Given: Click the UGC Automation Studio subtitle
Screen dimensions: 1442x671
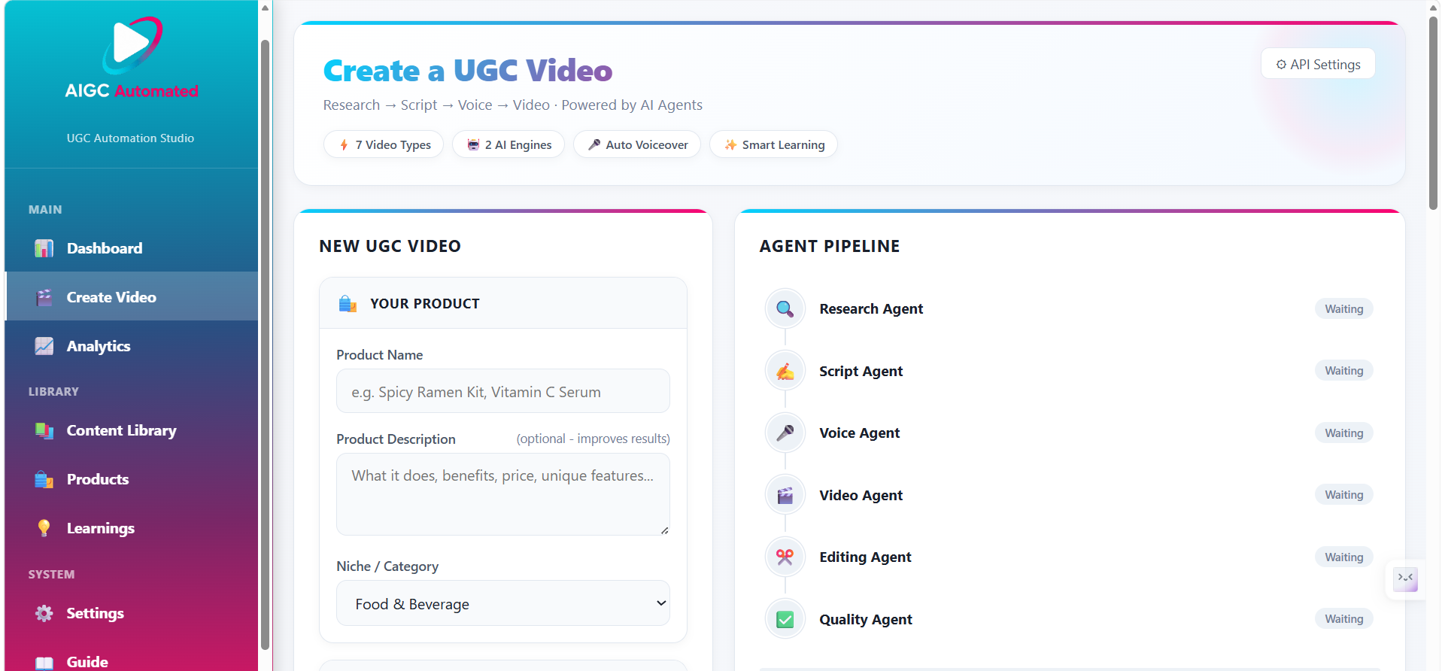Looking at the screenshot, I should pyautogui.click(x=130, y=138).
